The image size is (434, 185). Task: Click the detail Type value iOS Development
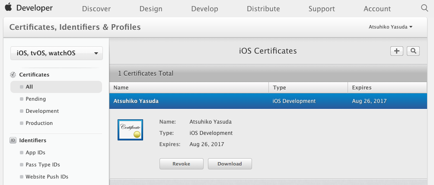click(211, 133)
